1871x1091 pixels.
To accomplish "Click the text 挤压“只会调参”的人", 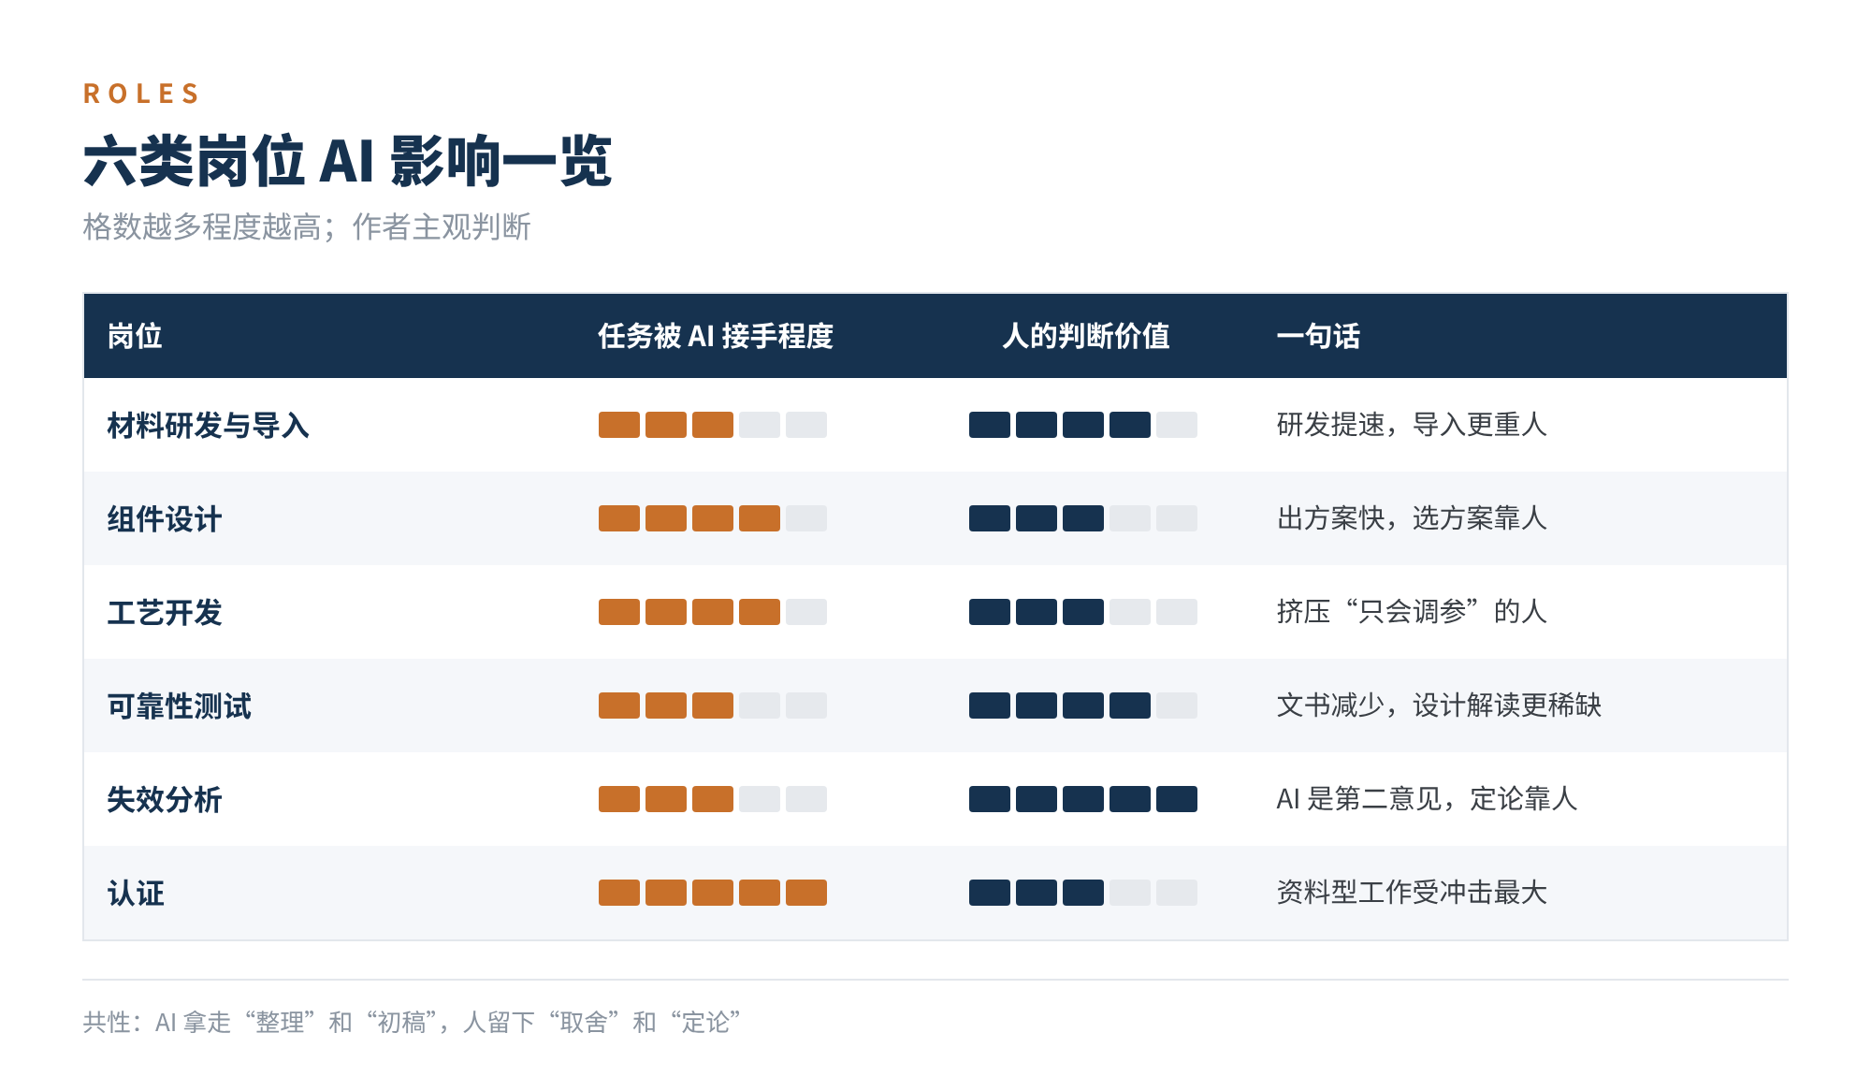I will (x=1412, y=611).
